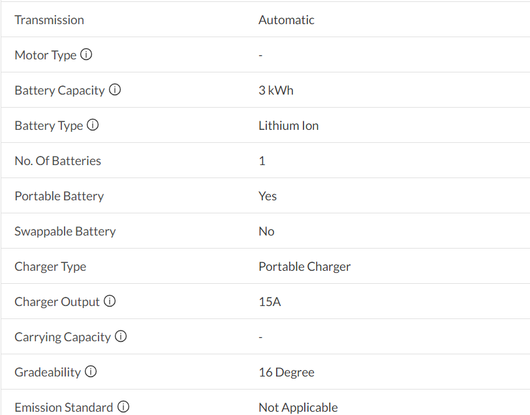Click the info icon next to Battery Type
This screenshot has height=415, width=530.
[x=93, y=125]
